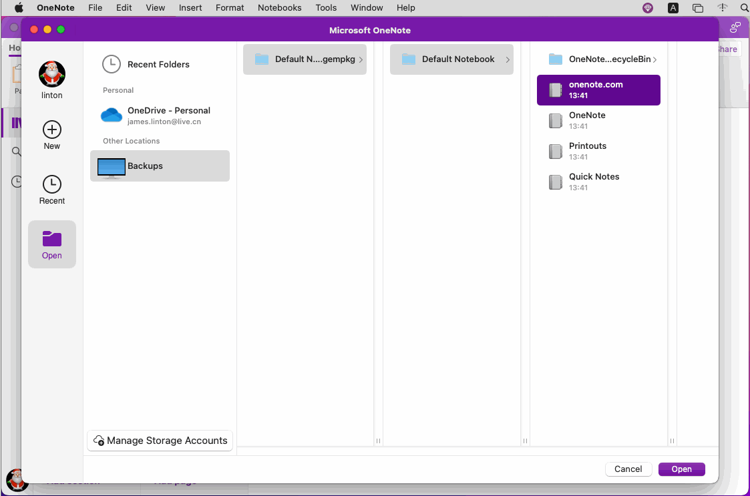This screenshot has height=496, width=750.
Task: Click the input source A icon in menu bar
Action: 673,7
